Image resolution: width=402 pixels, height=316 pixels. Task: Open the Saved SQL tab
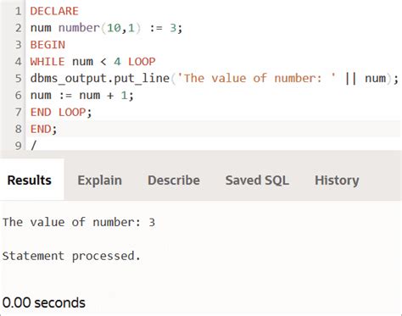click(257, 180)
